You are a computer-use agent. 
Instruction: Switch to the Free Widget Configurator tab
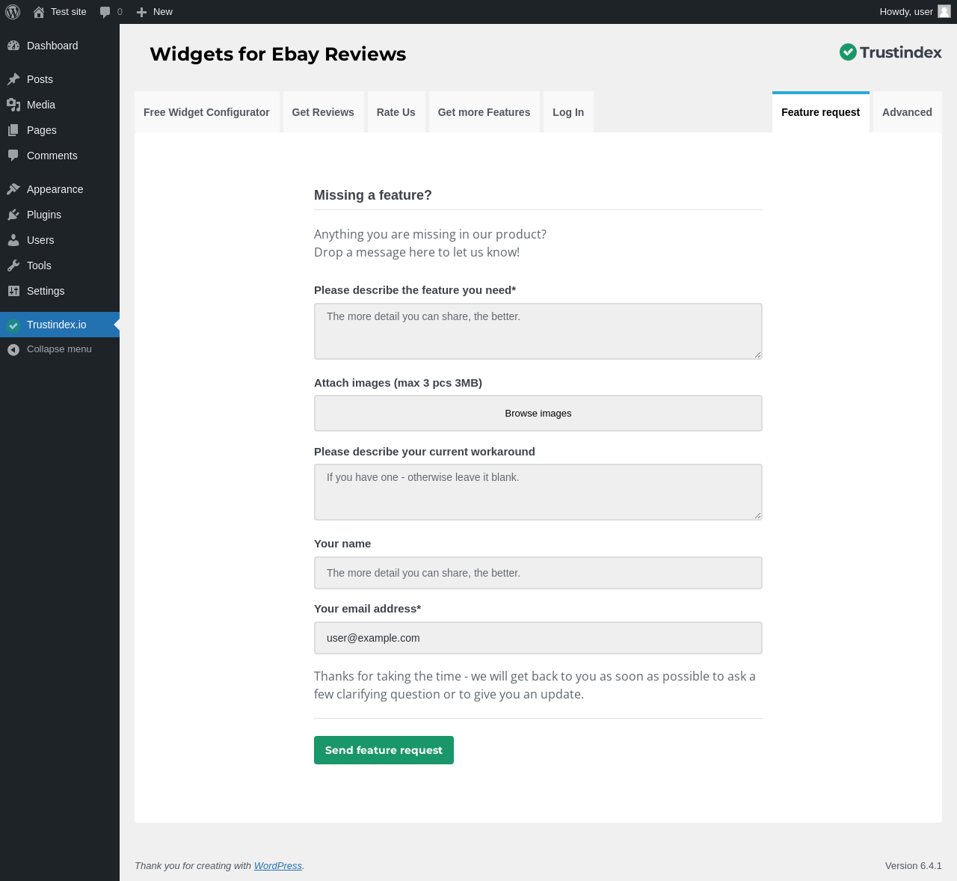point(206,112)
